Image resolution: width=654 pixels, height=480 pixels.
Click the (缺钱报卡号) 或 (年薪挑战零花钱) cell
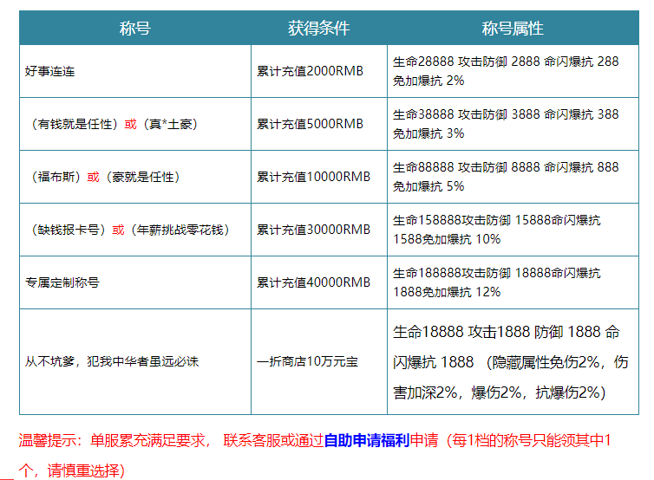(x=135, y=230)
